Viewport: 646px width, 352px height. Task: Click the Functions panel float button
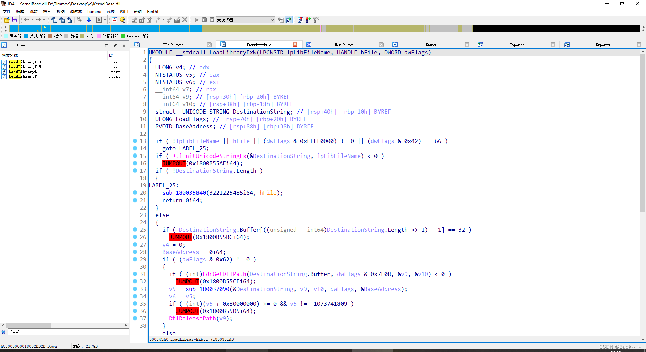pyautogui.click(x=115, y=45)
